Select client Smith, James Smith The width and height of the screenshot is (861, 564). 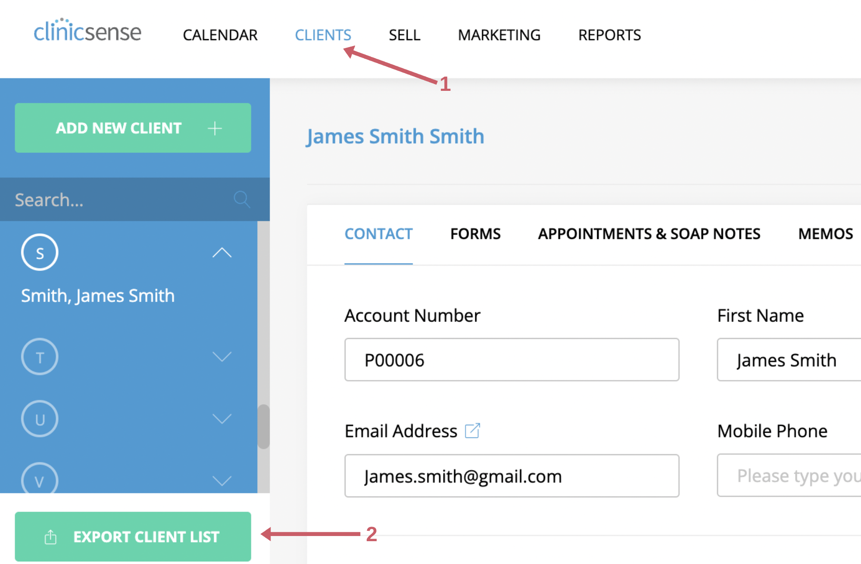pyautogui.click(x=98, y=296)
